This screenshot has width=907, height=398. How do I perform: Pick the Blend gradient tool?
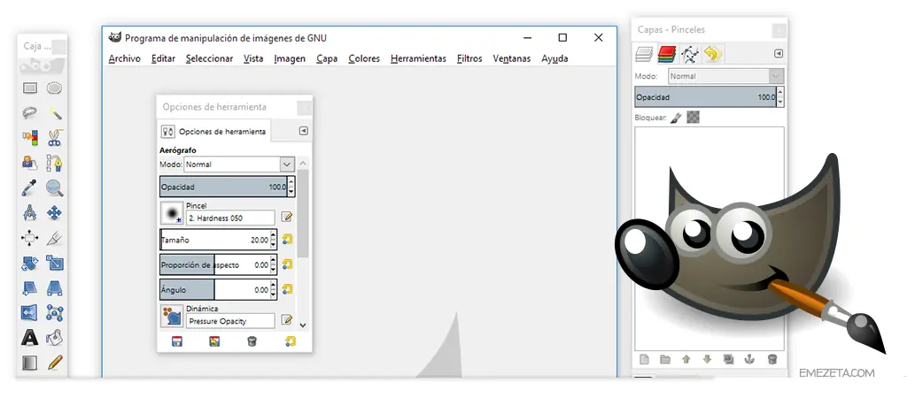click(29, 363)
